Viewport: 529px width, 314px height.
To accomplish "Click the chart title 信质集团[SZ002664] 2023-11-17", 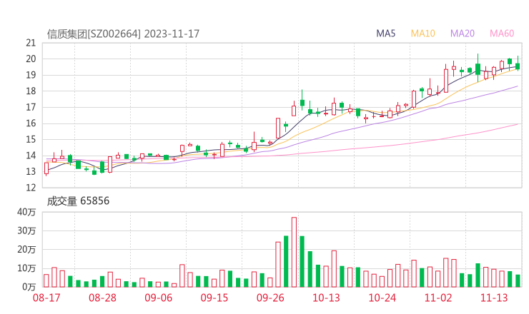I will click(x=123, y=34).
